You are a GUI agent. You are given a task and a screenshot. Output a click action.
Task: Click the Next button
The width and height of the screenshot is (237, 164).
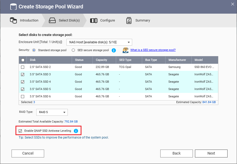pos(211,153)
